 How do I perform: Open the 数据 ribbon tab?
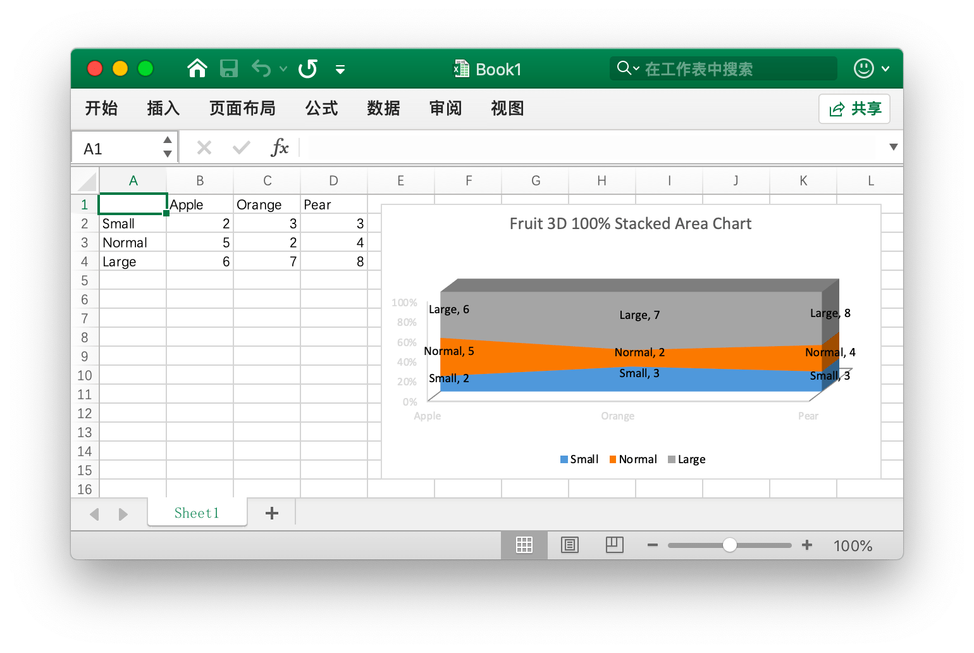pos(383,108)
